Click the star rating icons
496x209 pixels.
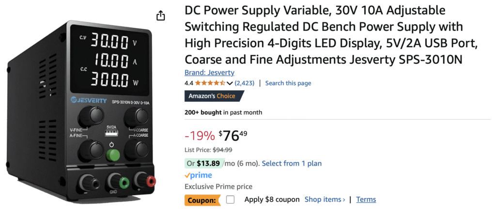coord(210,83)
